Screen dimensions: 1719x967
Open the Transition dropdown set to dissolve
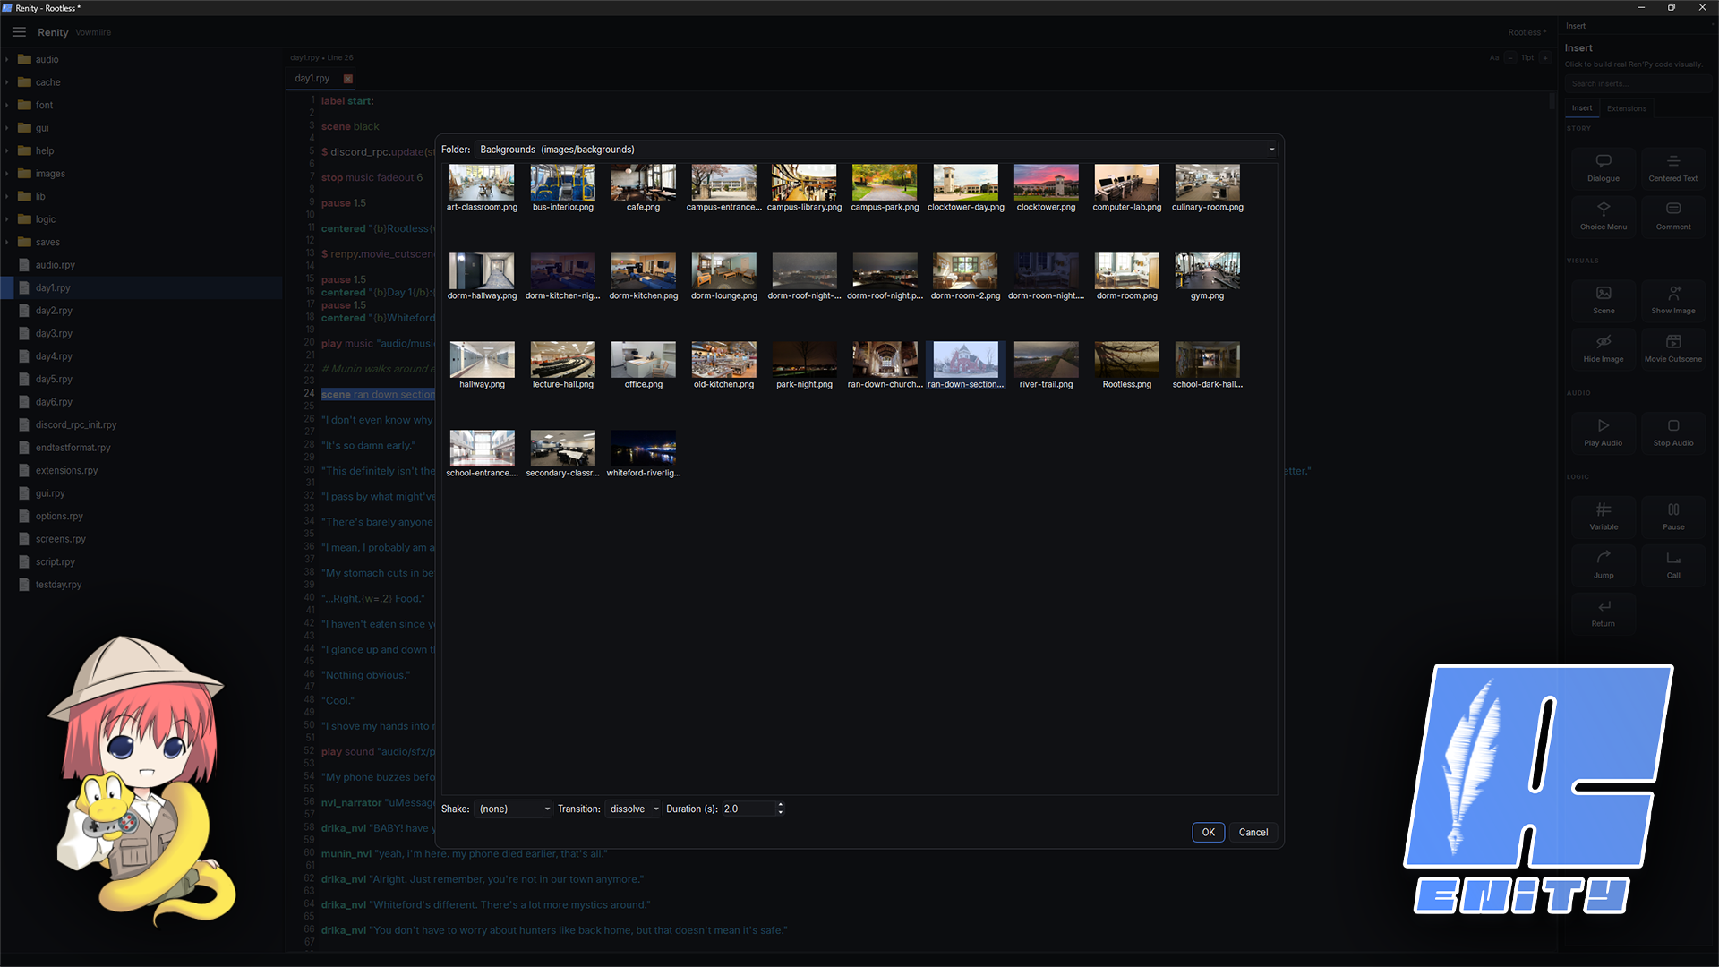(x=633, y=809)
